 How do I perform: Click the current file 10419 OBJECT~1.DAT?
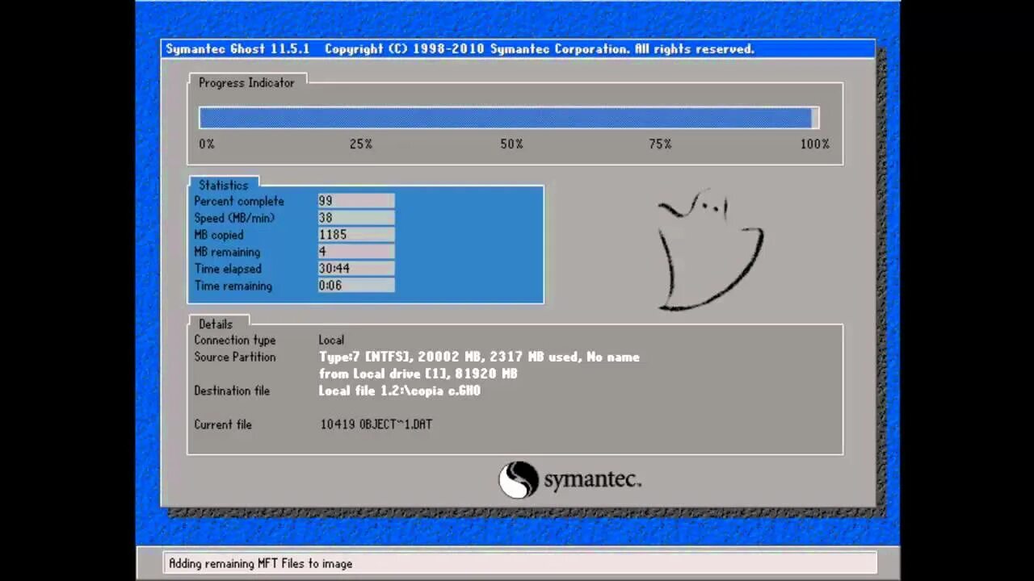click(x=376, y=424)
